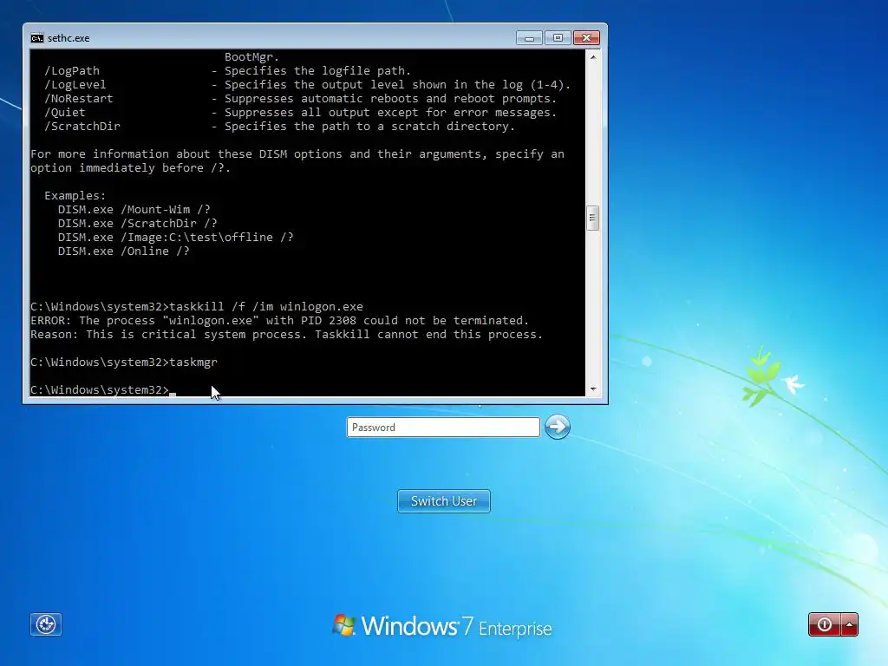This screenshot has width=888, height=666.
Task: Click 'DISM.exe /Online /?' example line
Action: click(123, 251)
